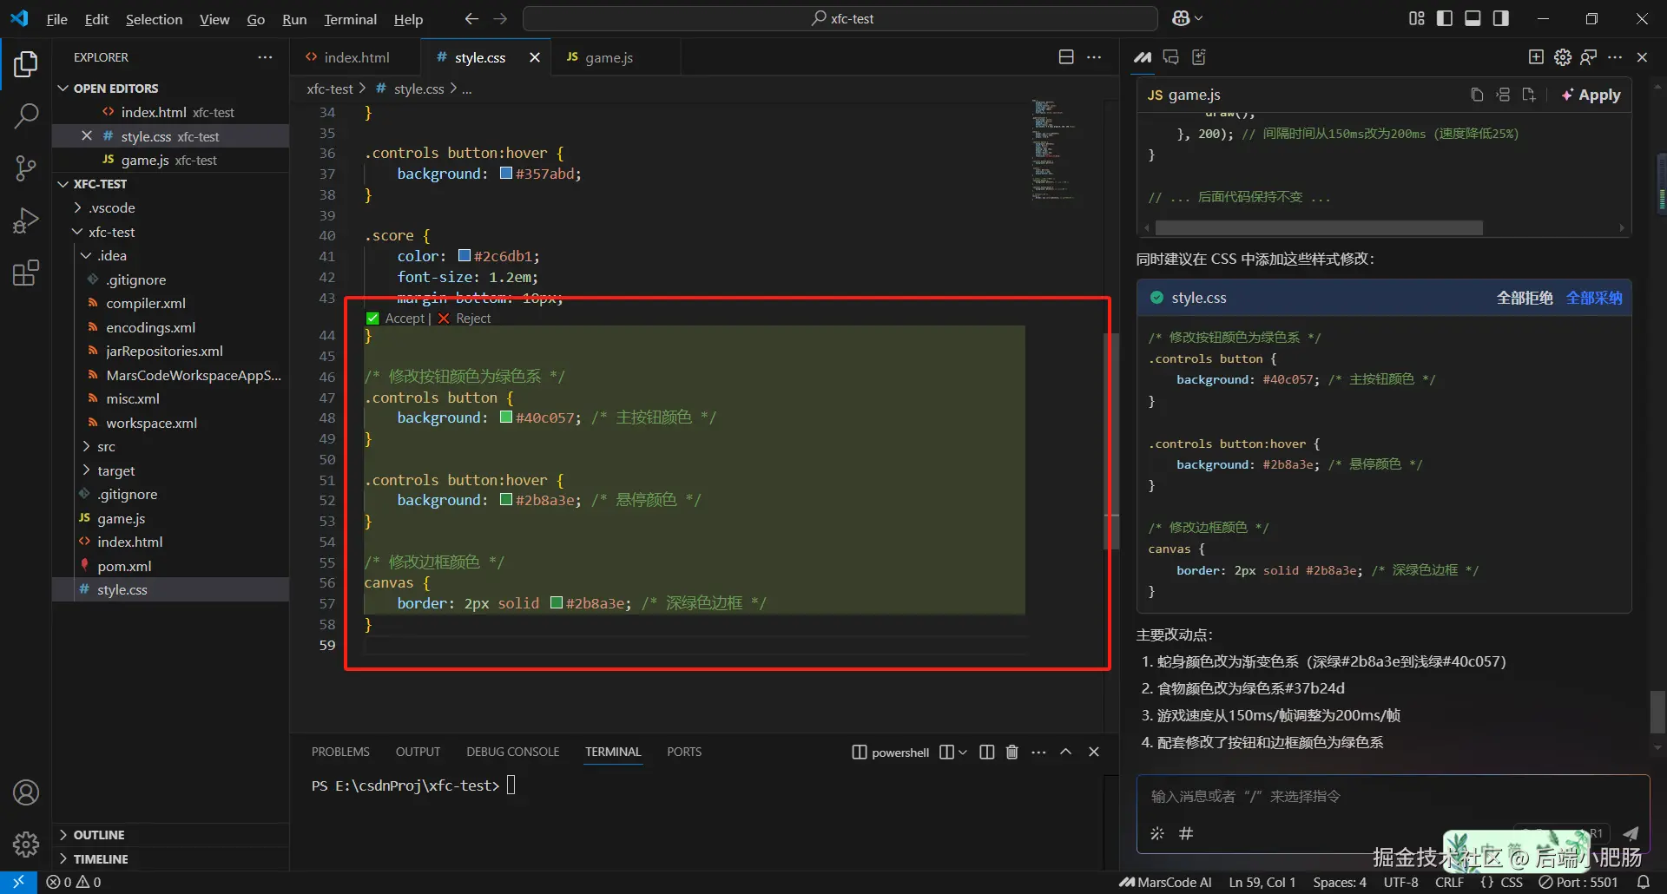Maximize the terminal panel size
The height and width of the screenshot is (894, 1667).
pos(1066,752)
